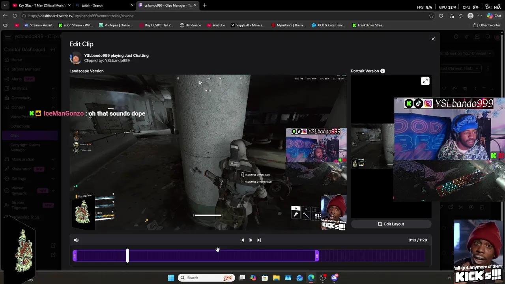Open OBS Studio from the taskbar

[323, 278]
